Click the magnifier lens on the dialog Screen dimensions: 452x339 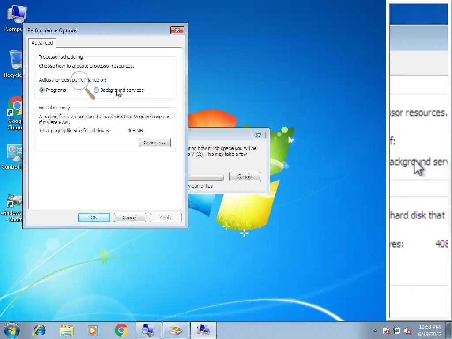[x=79, y=81]
